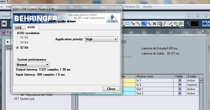Select the Glue tool

click(x=138, y=24)
